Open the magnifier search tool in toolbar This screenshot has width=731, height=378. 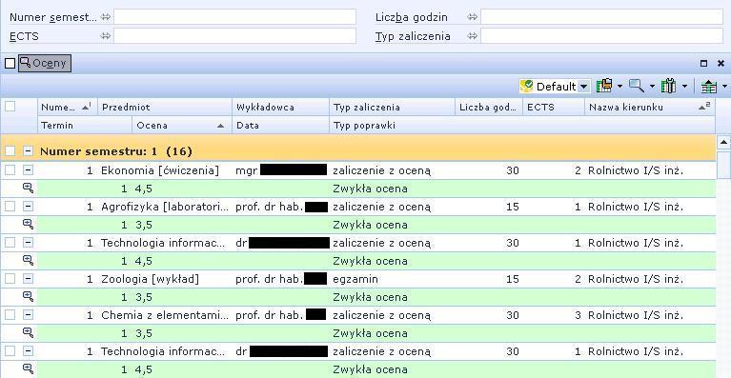point(637,86)
